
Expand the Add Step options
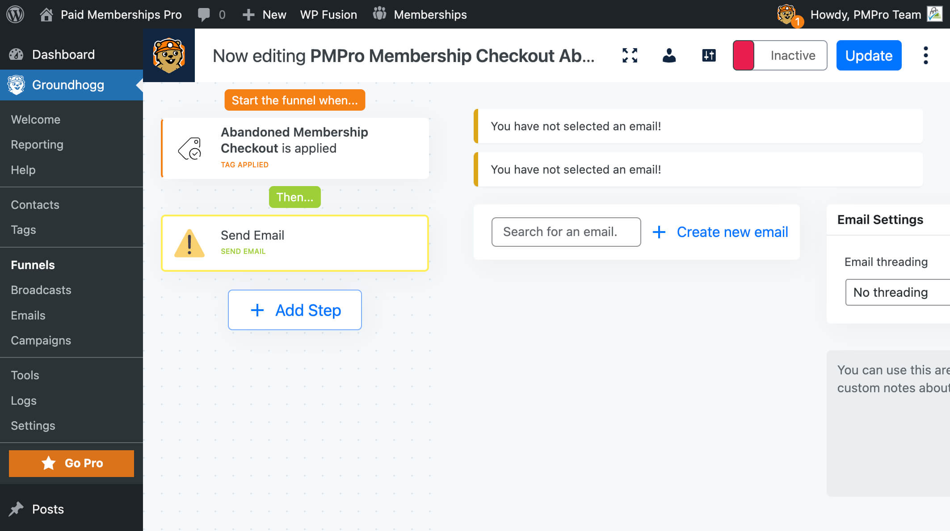point(294,310)
